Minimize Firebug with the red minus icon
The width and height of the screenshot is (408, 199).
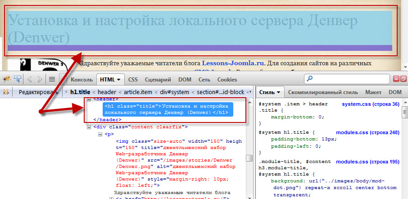pos(396,79)
